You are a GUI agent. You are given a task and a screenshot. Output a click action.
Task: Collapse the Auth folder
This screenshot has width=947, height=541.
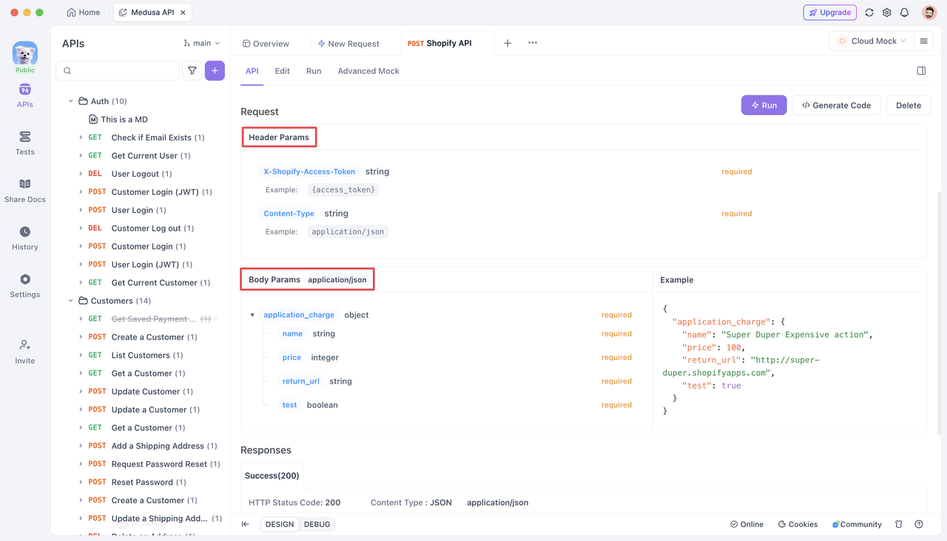coord(71,101)
